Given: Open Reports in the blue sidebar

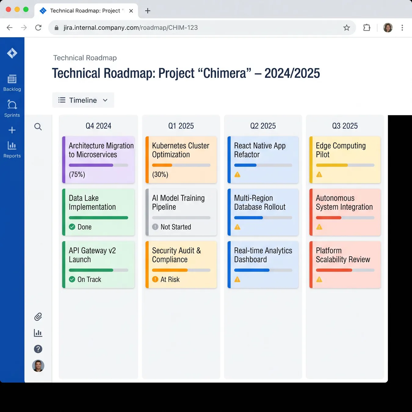Looking at the screenshot, I should click(12, 150).
